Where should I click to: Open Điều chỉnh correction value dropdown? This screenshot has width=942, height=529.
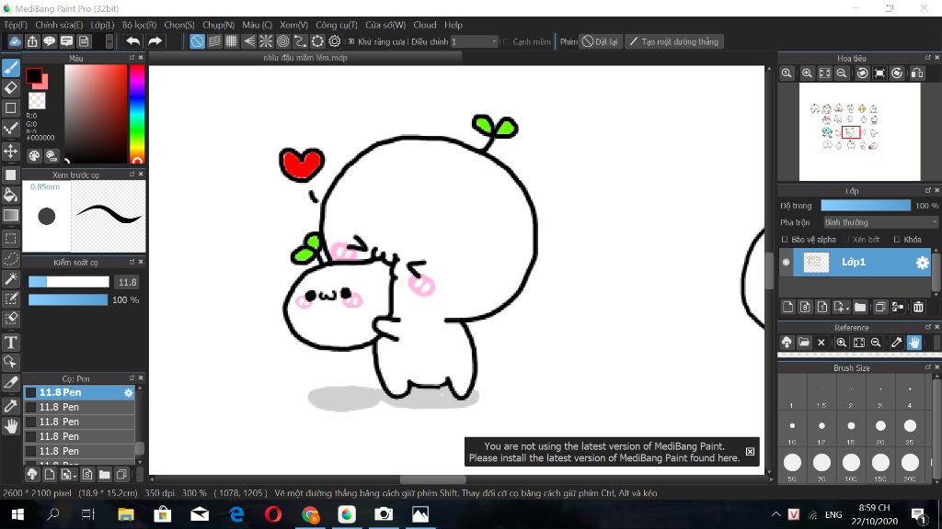click(x=474, y=41)
